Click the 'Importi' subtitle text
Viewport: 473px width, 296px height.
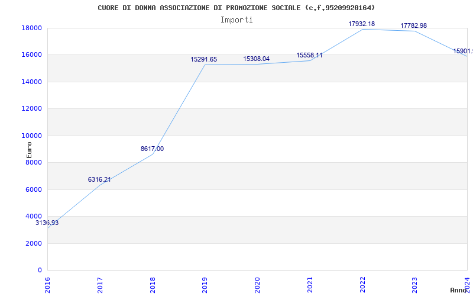(237, 20)
